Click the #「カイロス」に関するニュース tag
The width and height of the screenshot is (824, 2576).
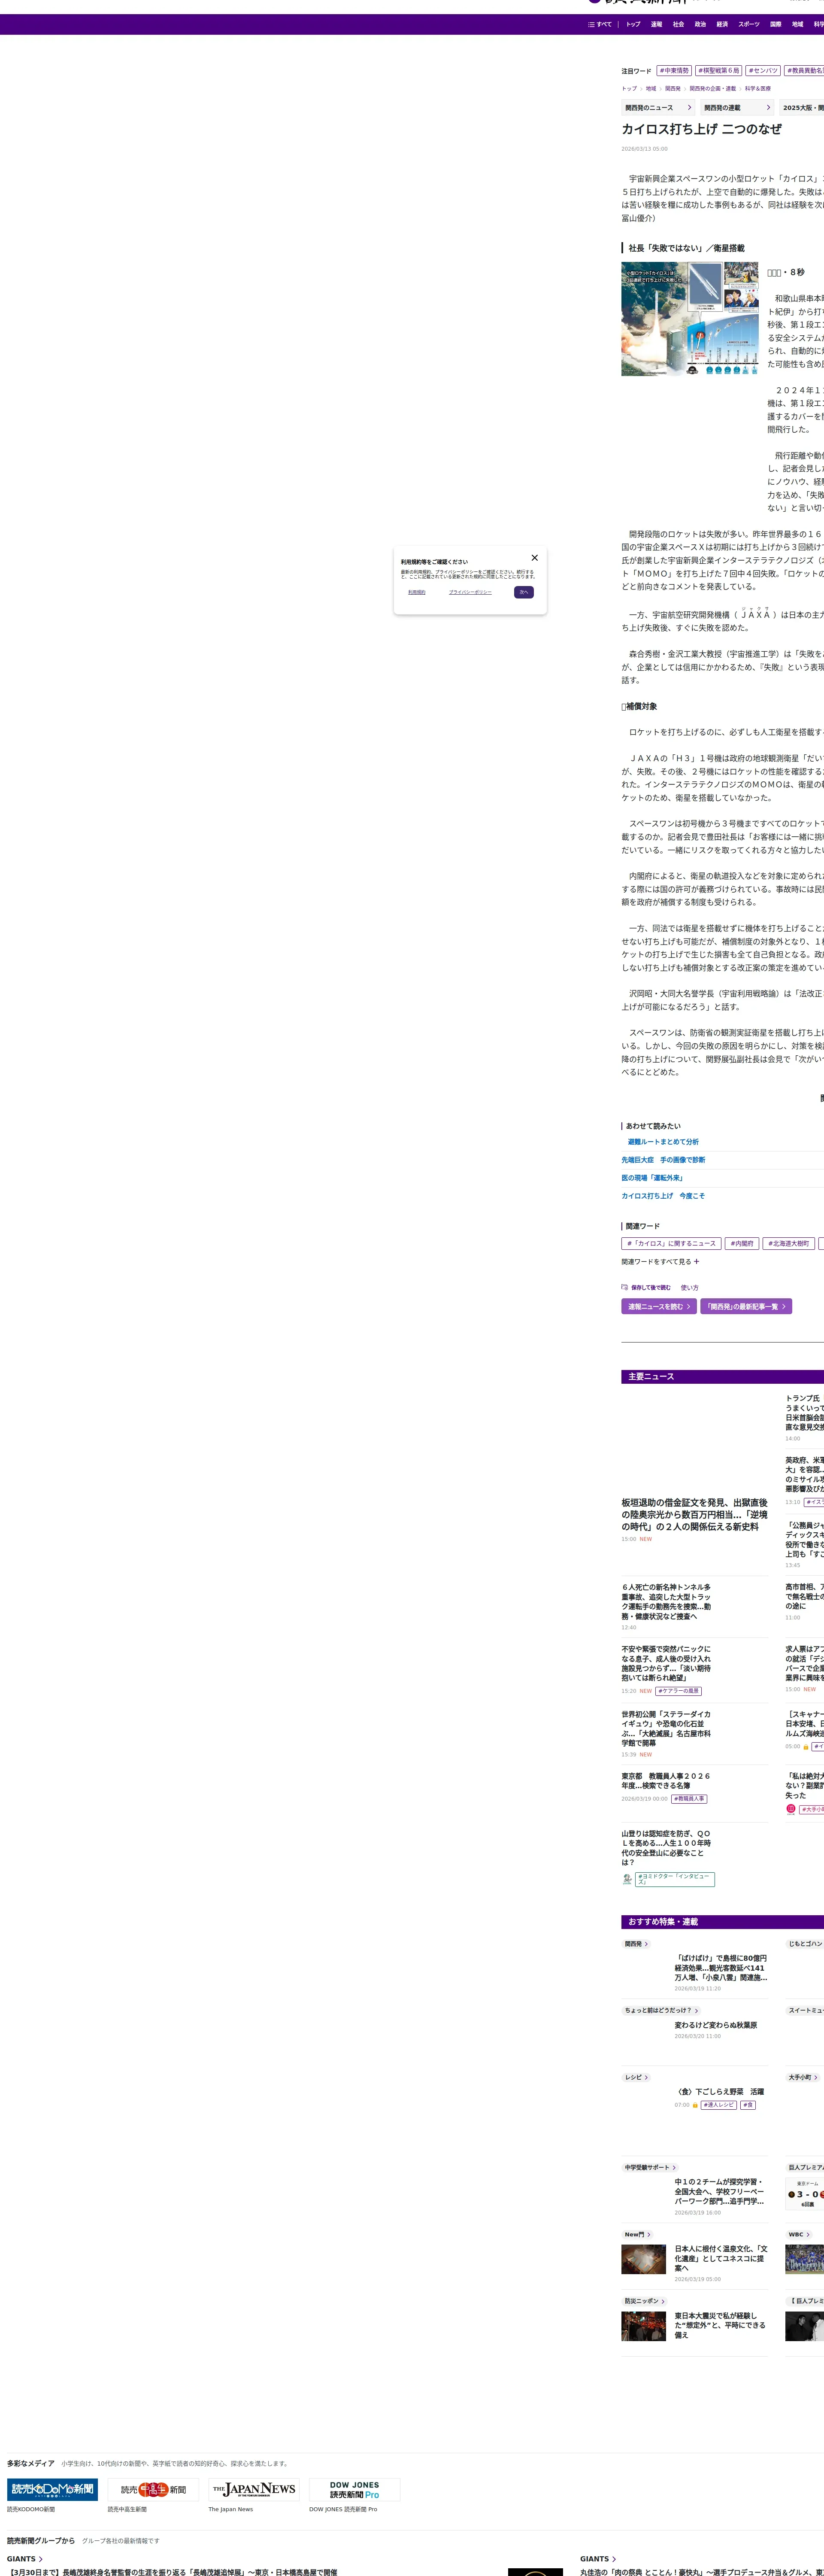click(x=671, y=1244)
